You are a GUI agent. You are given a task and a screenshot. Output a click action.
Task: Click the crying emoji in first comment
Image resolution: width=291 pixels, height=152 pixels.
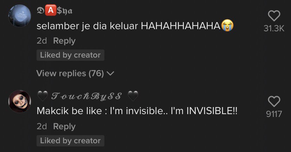(227, 25)
